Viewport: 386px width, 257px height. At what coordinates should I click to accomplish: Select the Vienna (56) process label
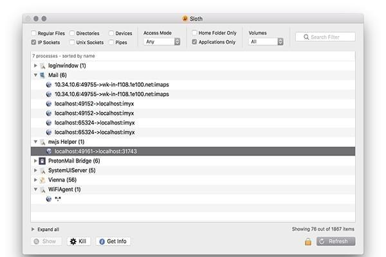[62, 180]
